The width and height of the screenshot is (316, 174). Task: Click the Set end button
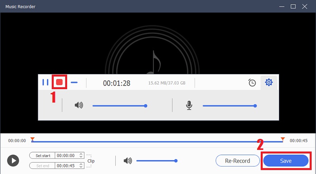click(x=42, y=166)
